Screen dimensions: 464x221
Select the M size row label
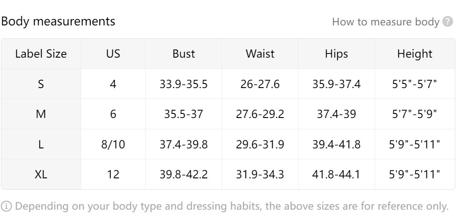coord(41,114)
